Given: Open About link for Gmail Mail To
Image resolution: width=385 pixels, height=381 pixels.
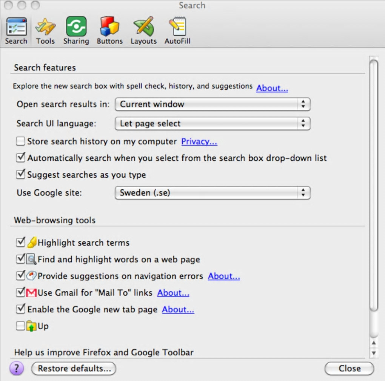Looking at the screenshot, I should pos(173,293).
